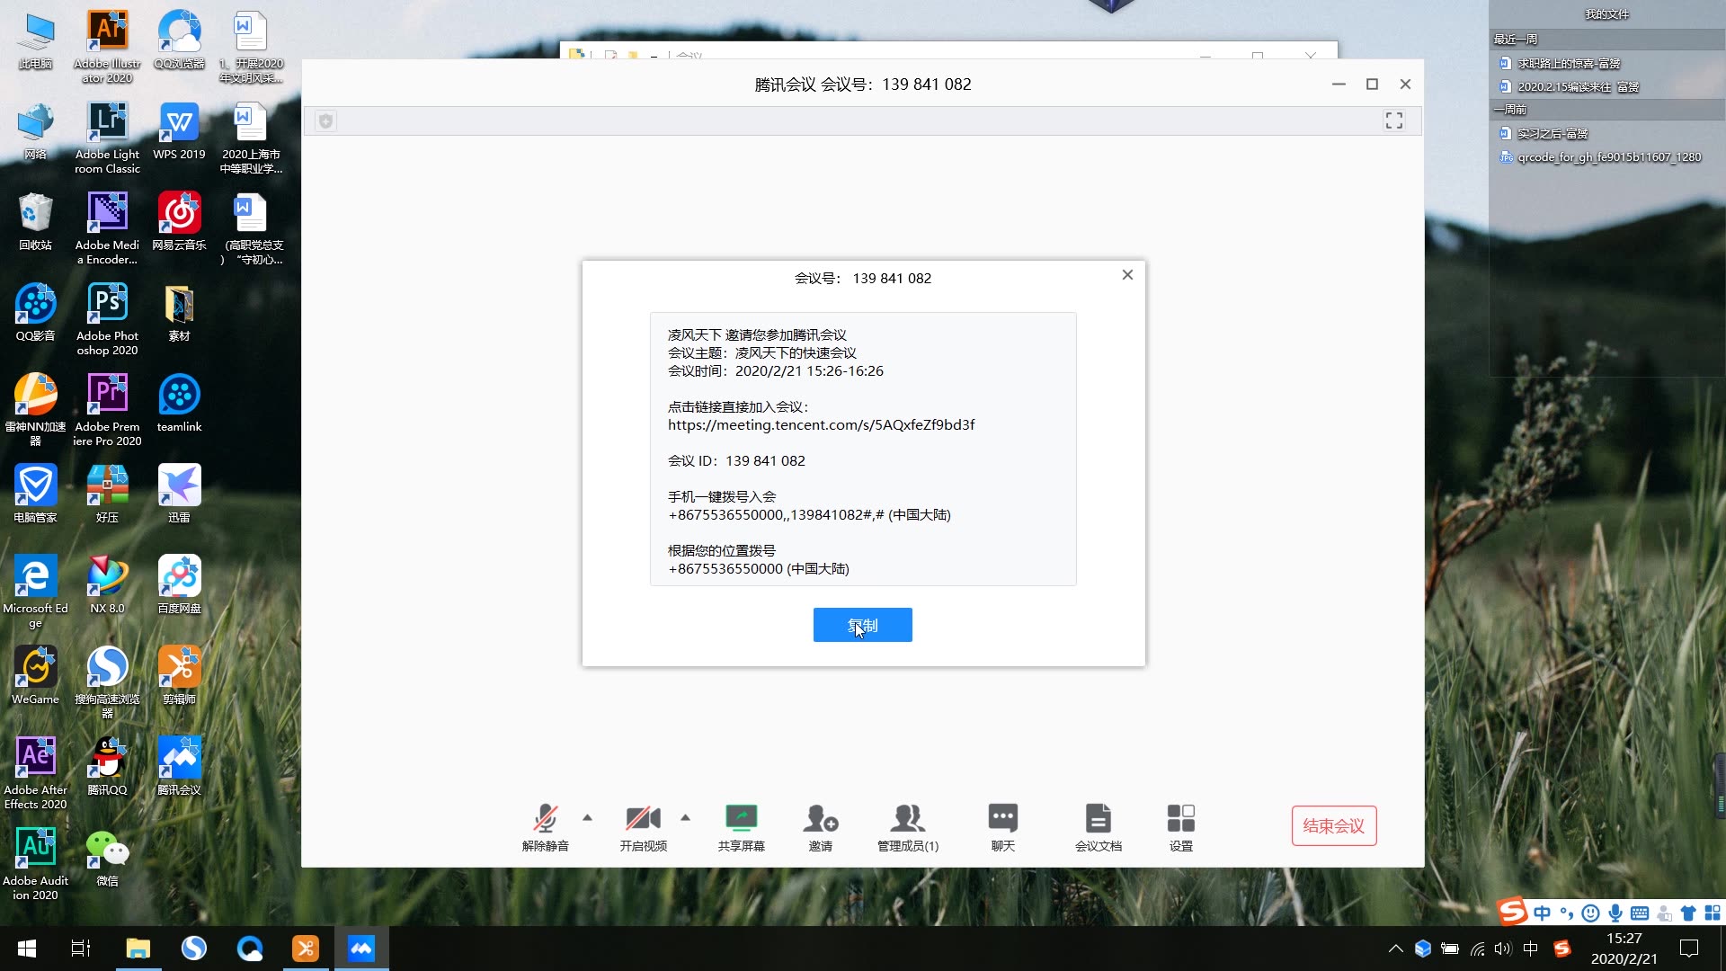
Task: Open Adobe Premiere Pro 2020 desktop icon
Action: pyautogui.click(x=107, y=411)
